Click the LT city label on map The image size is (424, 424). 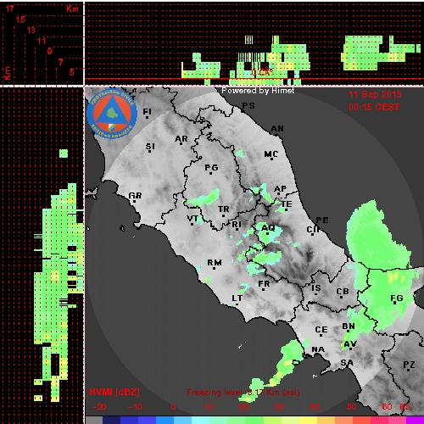(237, 298)
